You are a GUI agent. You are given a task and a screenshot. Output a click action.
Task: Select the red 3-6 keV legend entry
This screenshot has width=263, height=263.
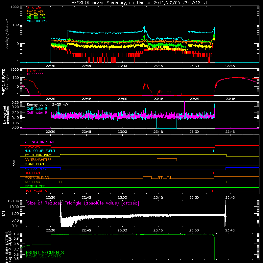coord(34,8)
